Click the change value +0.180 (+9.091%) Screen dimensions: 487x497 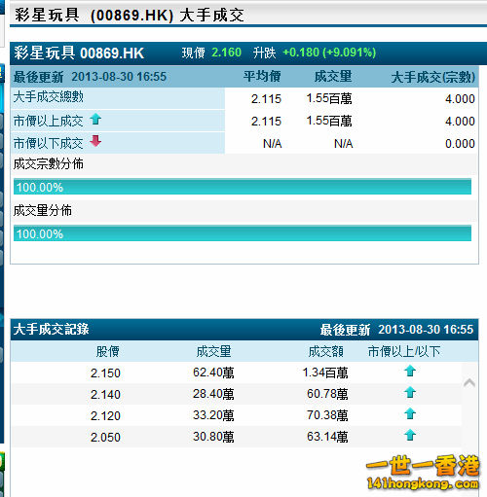329,53
